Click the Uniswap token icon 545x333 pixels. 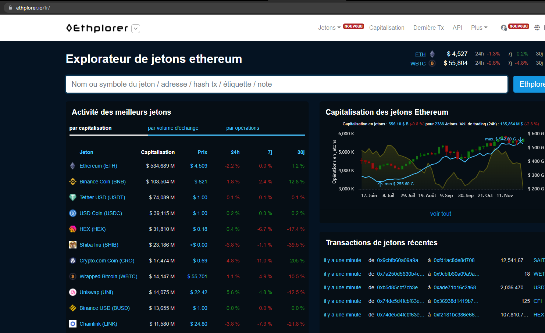72,292
